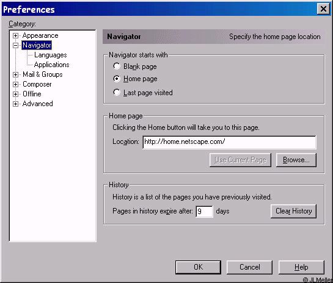Viewport: 333px width, 283px height.
Task: Click the Clear History button
Action: 293,211
